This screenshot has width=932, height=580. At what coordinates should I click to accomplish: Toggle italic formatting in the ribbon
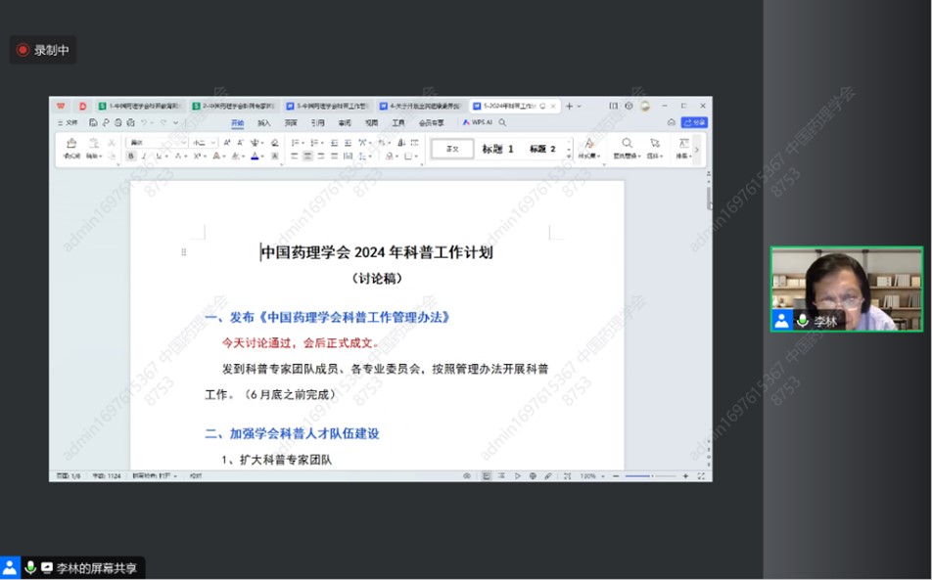point(143,156)
